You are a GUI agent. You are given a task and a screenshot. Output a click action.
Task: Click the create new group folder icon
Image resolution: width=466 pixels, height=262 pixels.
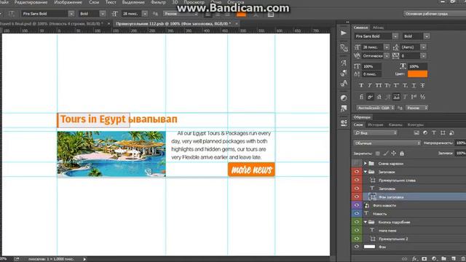coord(443,259)
